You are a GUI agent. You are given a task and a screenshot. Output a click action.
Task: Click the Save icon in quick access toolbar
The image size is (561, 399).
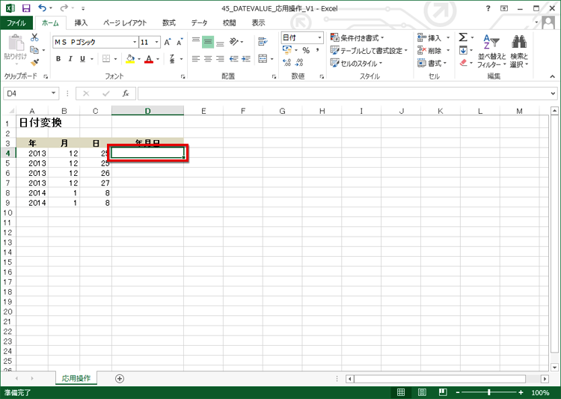click(26, 8)
